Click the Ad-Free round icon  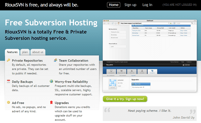tap(8, 102)
